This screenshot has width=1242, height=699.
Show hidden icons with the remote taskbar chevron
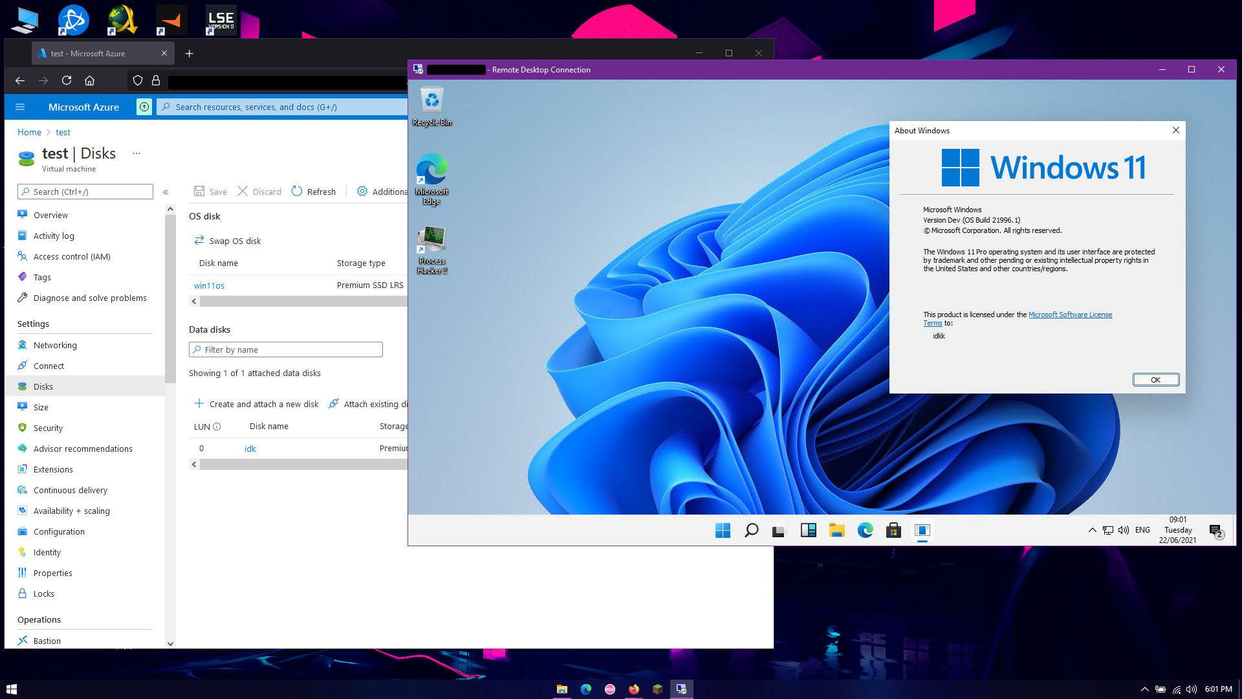[1092, 530]
